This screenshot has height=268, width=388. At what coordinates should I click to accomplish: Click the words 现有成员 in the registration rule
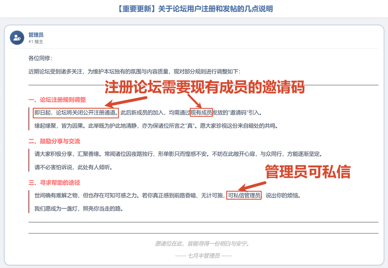click(x=201, y=113)
